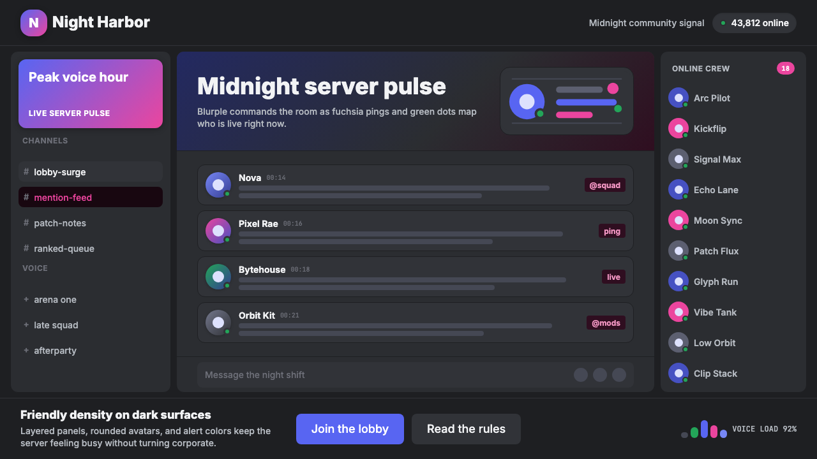Image resolution: width=817 pixels, height=459 pixels.
Task: Click Join the lobby button
Action: [350, 429]
